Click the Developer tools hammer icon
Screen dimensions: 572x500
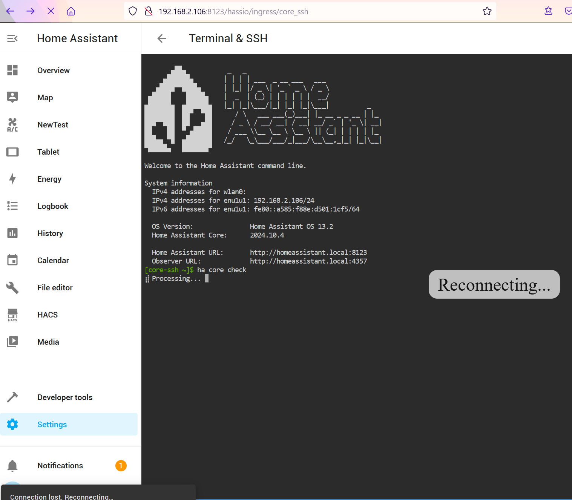[x=12, y=397]
